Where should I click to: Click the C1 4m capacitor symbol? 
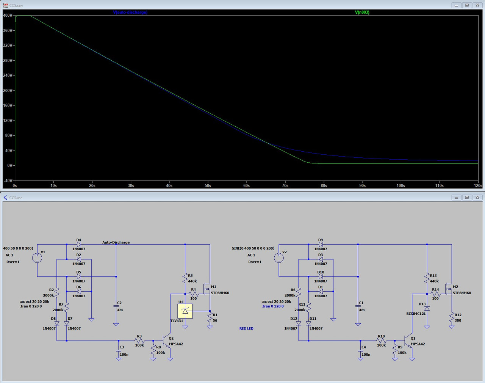click(x=358, y=306)
